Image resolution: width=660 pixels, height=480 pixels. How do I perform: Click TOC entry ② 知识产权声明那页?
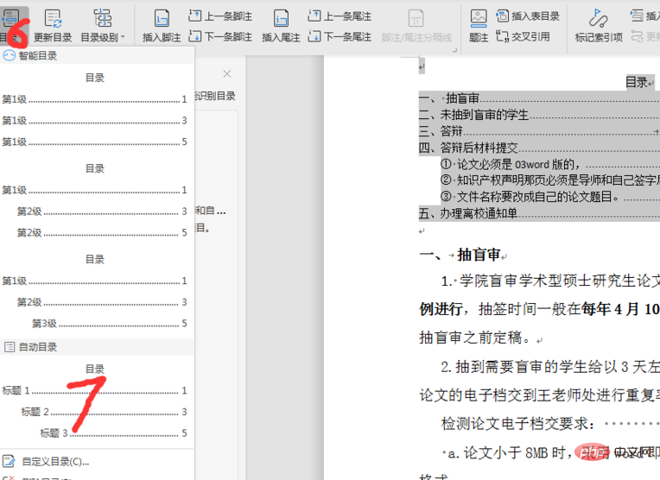[x=550, y=180]
